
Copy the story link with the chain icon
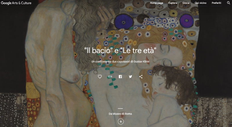coord(110,77)
